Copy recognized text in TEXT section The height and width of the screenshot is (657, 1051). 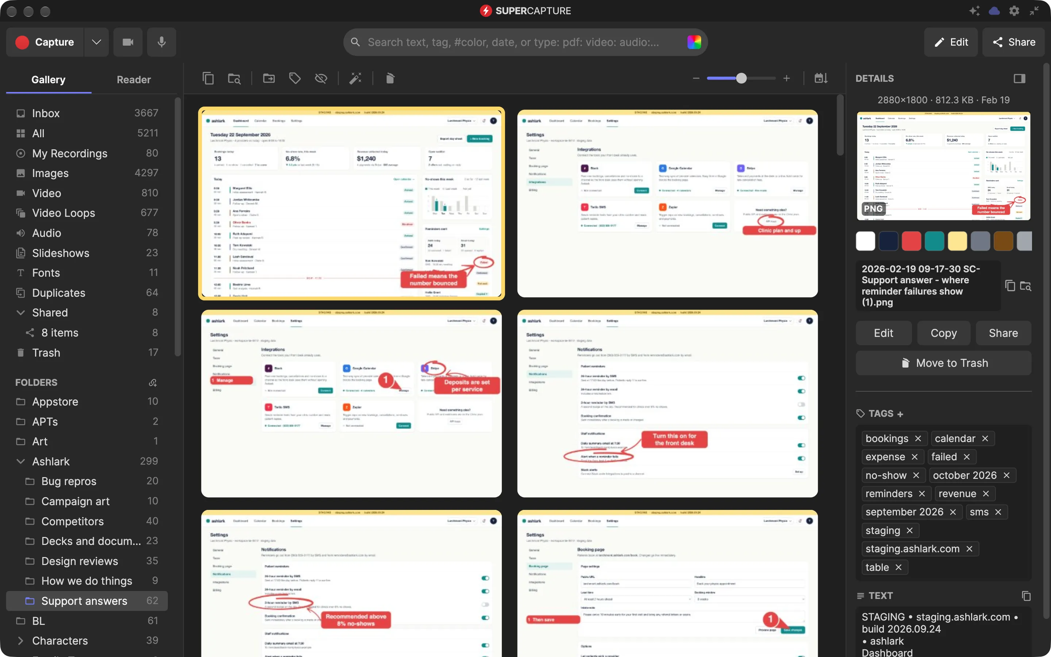coord(1026,596)
